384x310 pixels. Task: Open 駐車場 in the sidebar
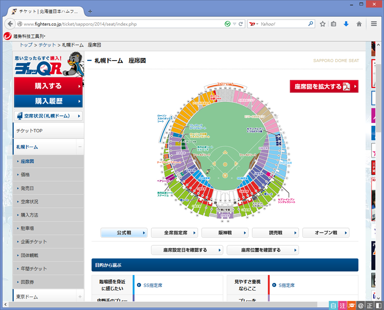point(48,228)
